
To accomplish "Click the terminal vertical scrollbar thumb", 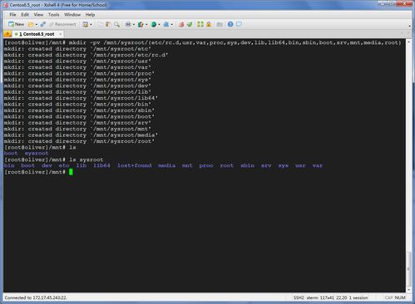I will click(408, 269).
